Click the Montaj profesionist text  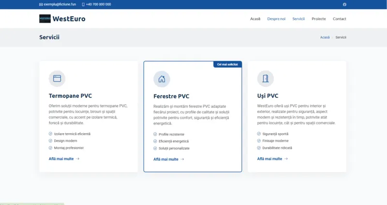point(69,148)
